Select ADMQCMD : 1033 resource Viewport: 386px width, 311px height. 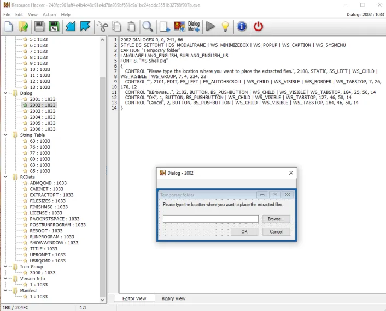(x=48, y=183)
